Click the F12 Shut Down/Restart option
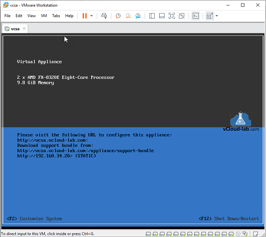This screenshot has height=237, width=266. [229, 219]
